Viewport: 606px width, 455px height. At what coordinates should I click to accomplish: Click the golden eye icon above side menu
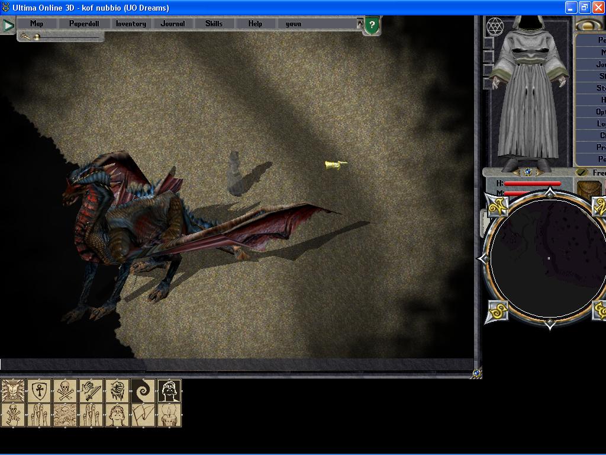pyautogui.click(x=590, y=24)
